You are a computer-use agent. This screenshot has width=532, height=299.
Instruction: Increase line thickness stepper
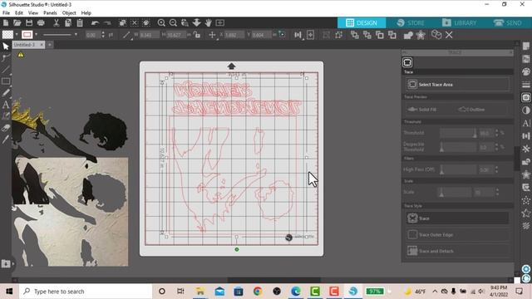pos(103,33)
